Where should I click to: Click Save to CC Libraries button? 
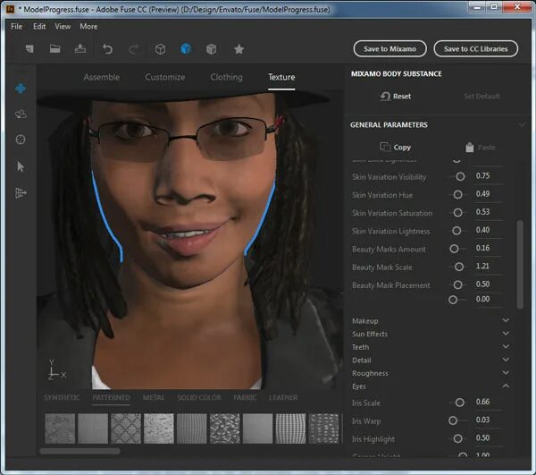coord(476,49)
